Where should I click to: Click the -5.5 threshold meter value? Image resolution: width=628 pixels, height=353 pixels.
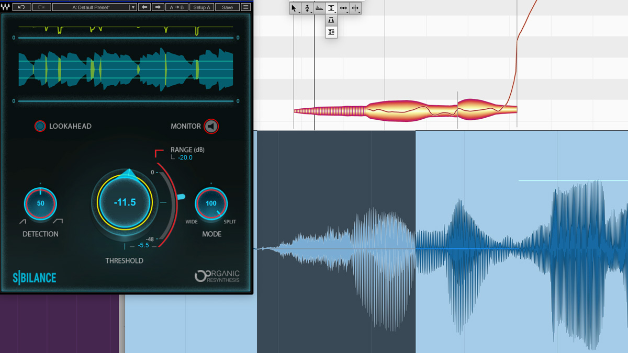tap(143, 245)
